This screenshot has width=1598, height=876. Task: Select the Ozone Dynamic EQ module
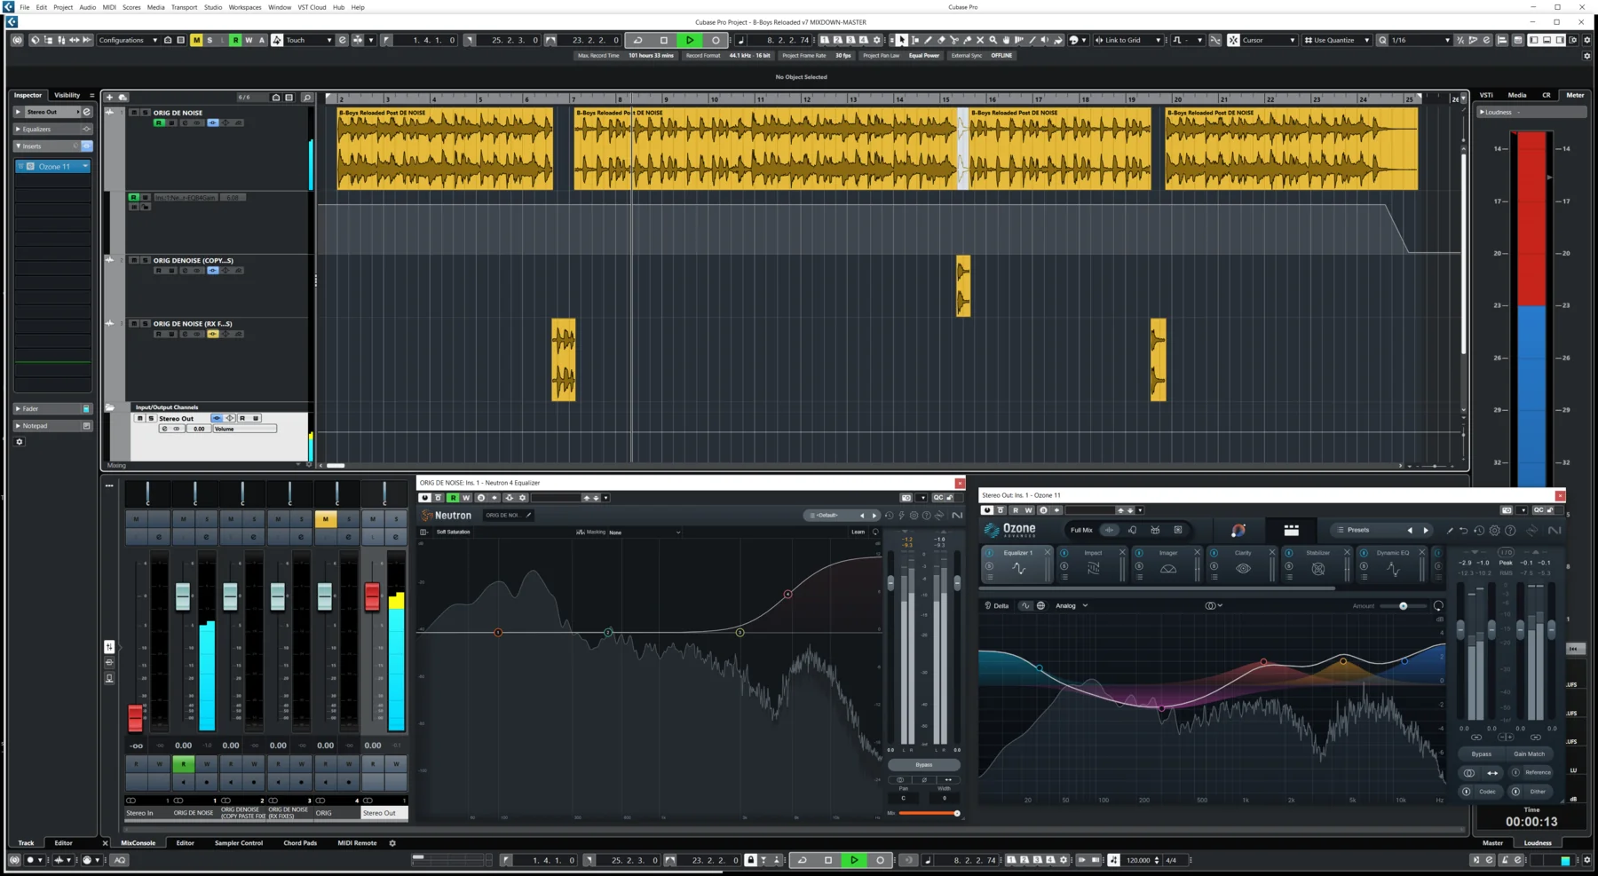point(1392,564)
